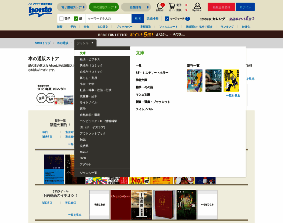Open the 青春 book cover
283x223 pixels.
pyautogui.click(x=54, y=169)
